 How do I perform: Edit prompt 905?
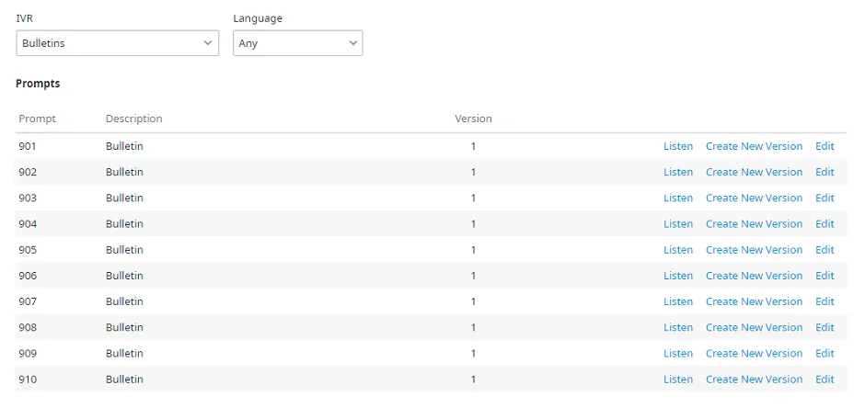[x=825, y=249]
